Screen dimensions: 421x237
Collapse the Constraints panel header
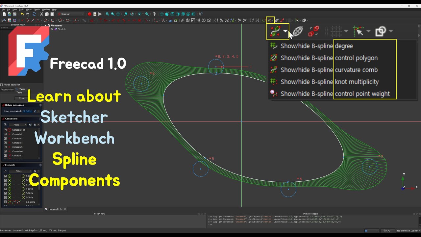click(40, 118)
